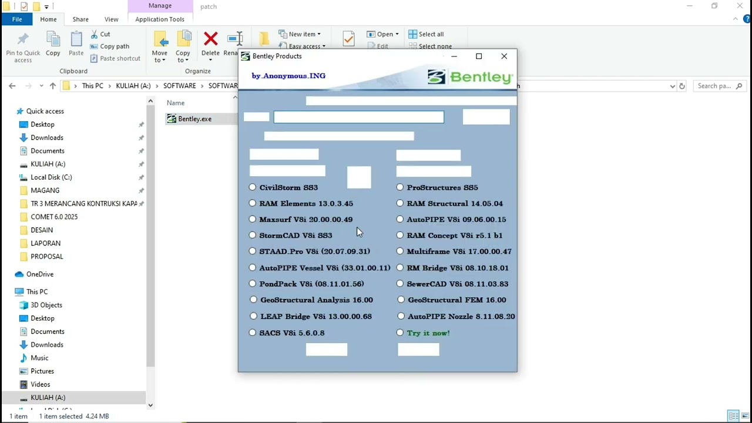Open the File menu tab
This screenshot has height=423, width=752.
click(x=17, y=19)
